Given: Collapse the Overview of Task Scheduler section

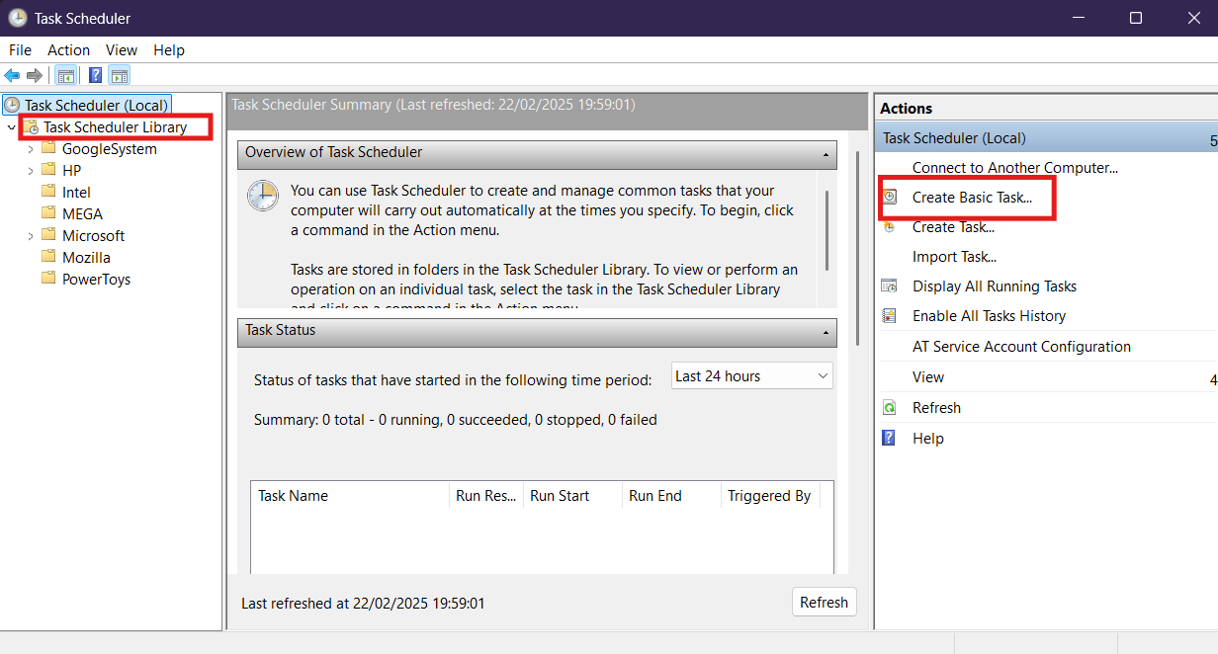Looking at the screenshot, I should click(x=826, y=154).
